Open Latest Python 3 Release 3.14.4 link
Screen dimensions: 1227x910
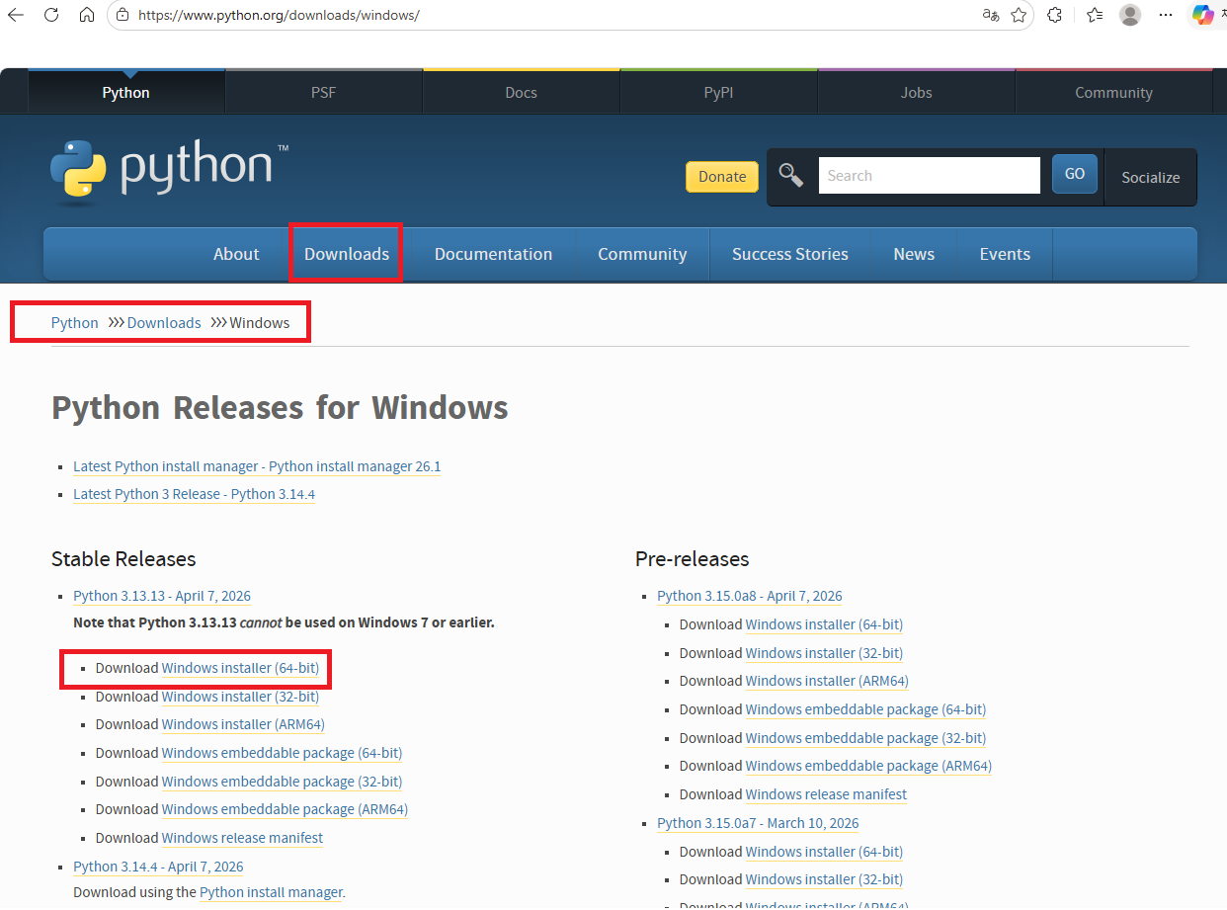click(194, 494)
